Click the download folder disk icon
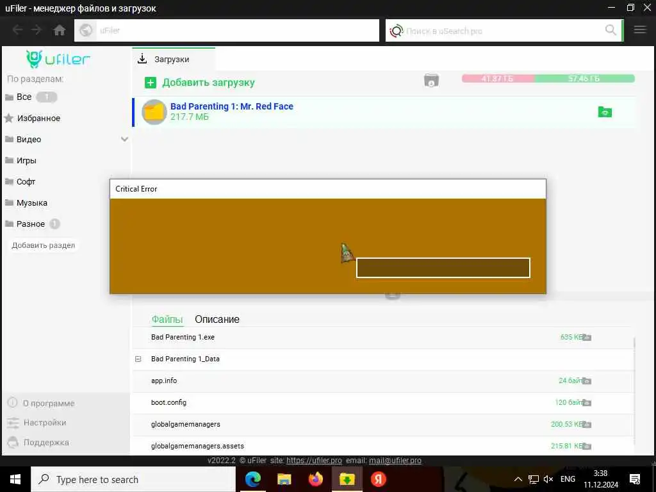Image resolution: width=656 pixels, height=492 pixels. [431, 80]
